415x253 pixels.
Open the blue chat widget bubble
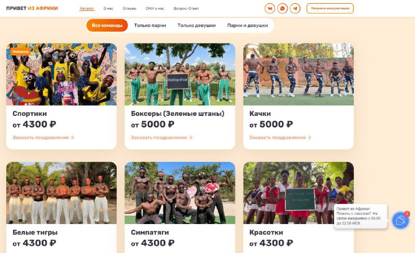[x=400, y=220]
